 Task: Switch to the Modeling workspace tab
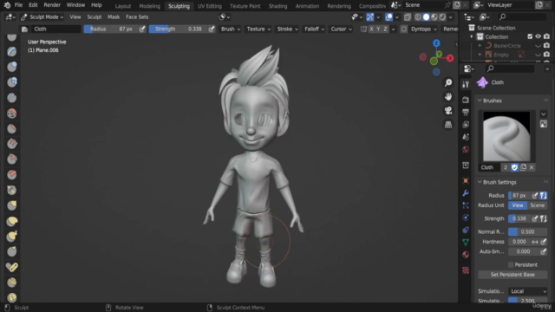point(149,6)
